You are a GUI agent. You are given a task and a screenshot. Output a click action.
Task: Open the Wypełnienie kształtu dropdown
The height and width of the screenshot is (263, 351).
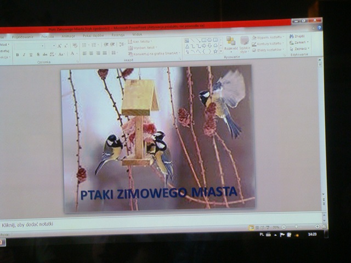[x=268, y=37]
